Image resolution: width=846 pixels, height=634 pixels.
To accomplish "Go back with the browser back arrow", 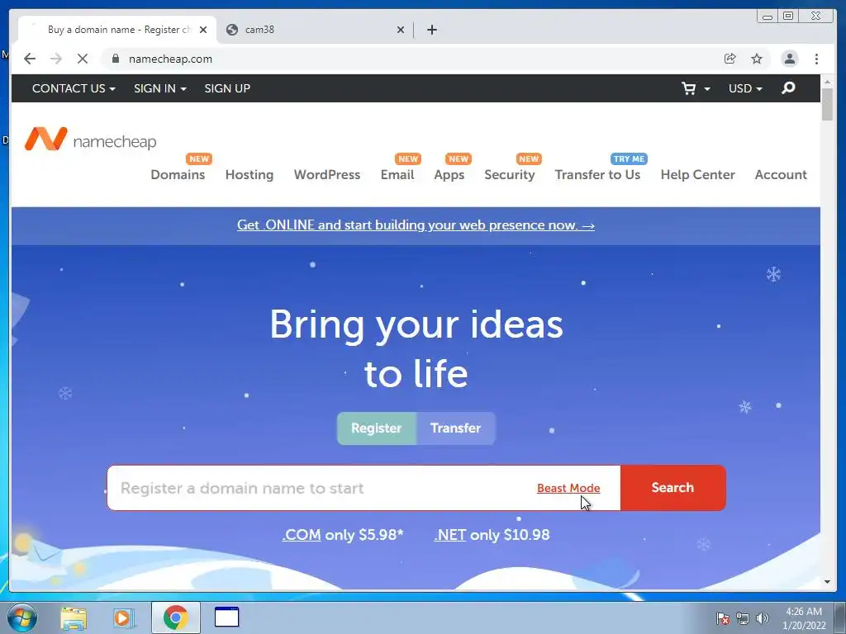I will pos(30,59).
